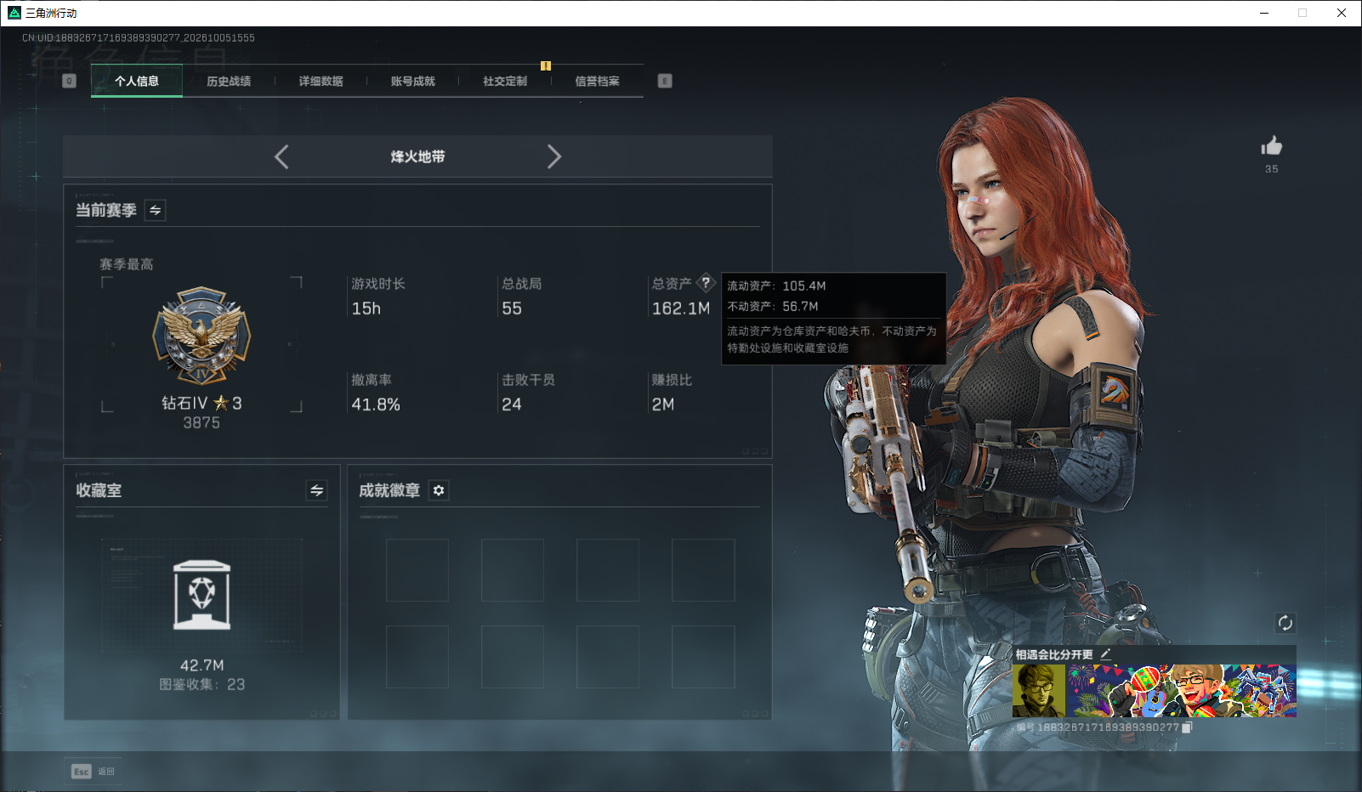This screenshot has height=792, width=1362.
Task: Click the like count 35
Action: (1272, 169)
